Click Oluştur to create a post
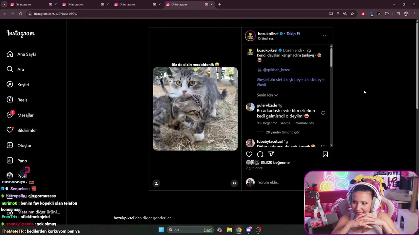This screenshot has height=235, width=419. coord(19,146)
